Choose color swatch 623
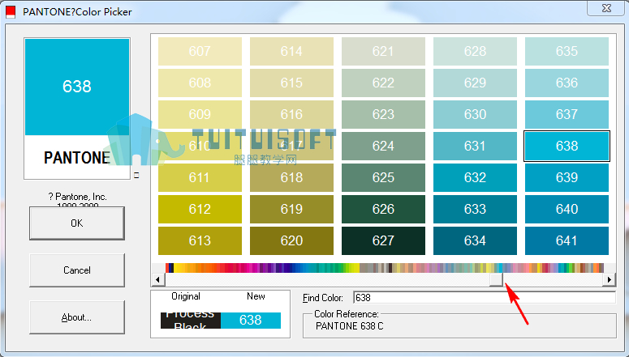The width and height of the screenshot is (629, 357). (x=384, y=114)
